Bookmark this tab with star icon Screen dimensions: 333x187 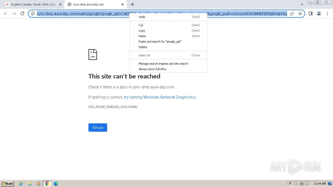(300, 14)
